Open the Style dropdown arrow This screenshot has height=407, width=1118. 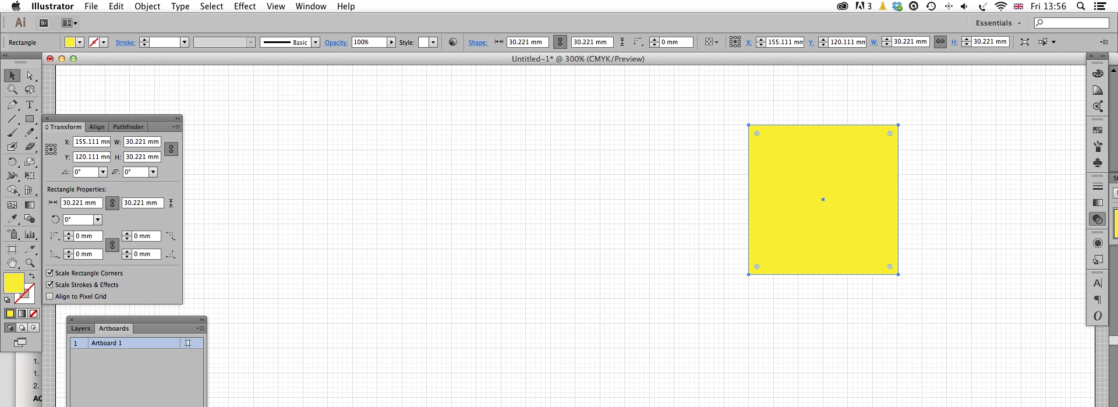tap(433, 42)
